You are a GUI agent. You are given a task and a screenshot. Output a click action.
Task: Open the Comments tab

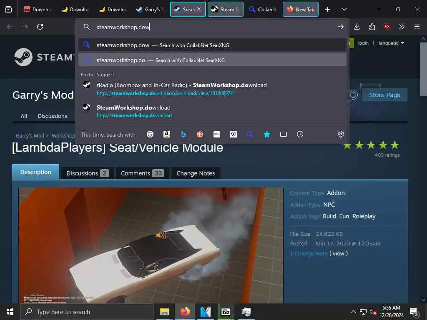point(143,173)
